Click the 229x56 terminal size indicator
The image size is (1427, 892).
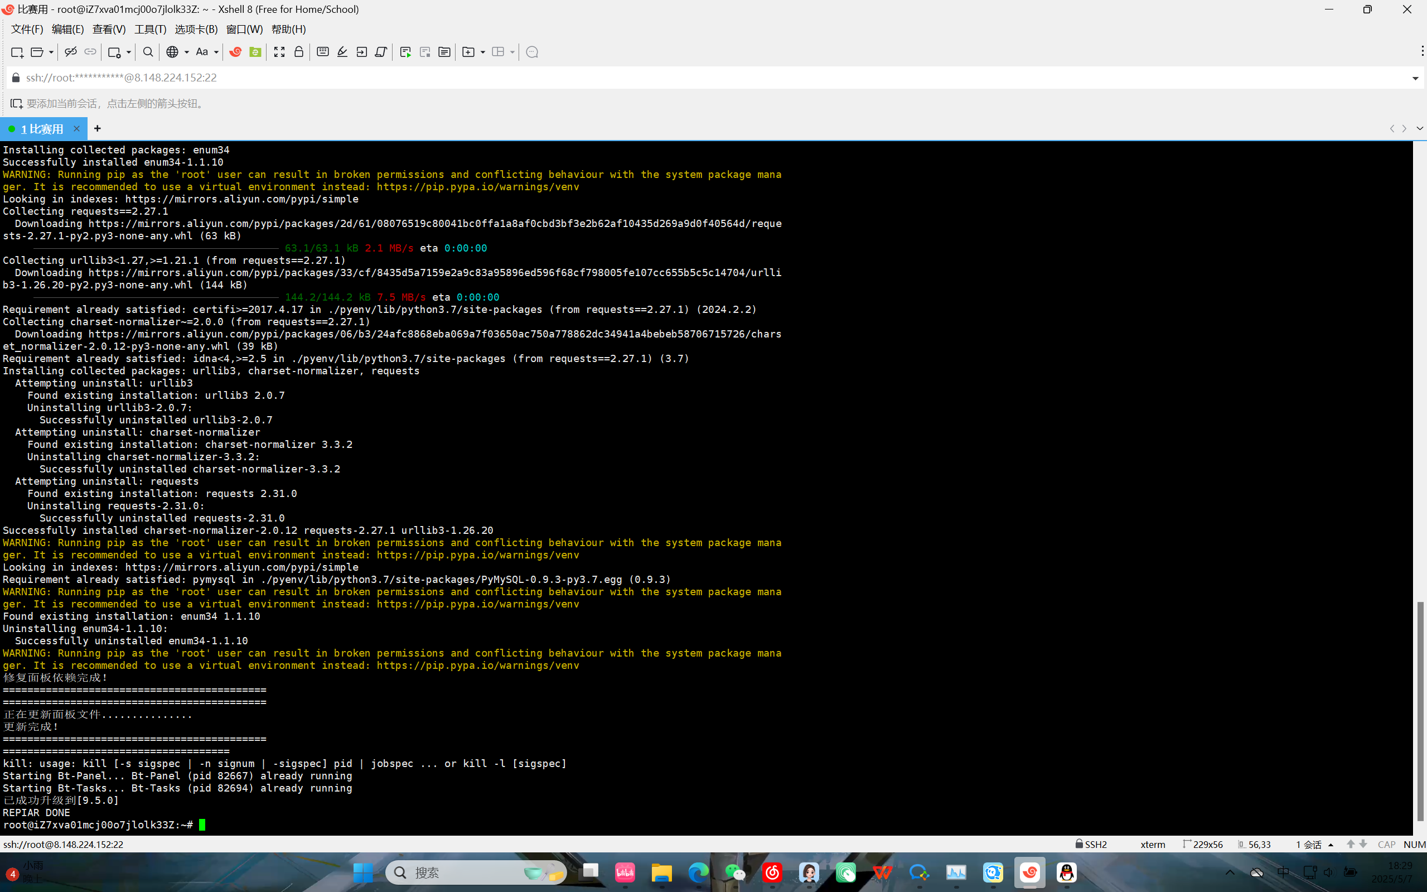[1203, 844]
